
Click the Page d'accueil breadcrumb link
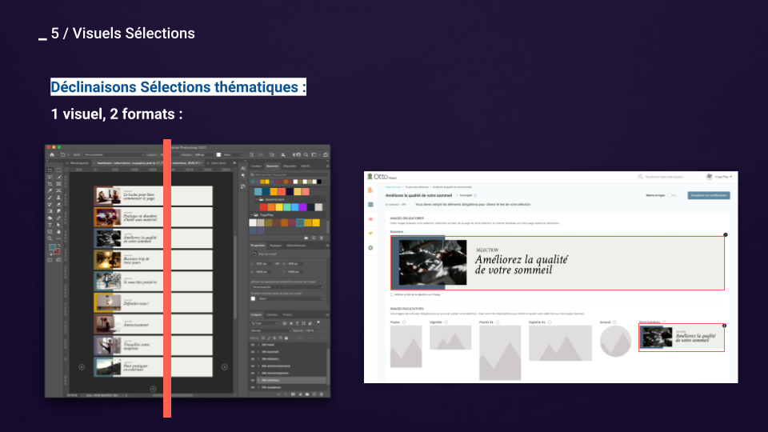pos(393,187)
